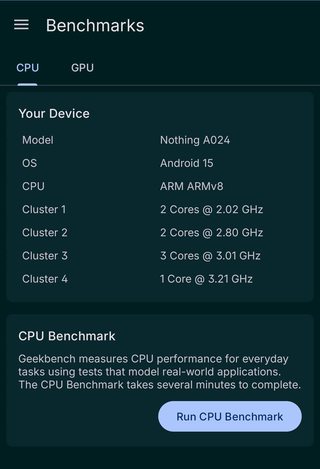Tap the ARM ARMv8 value
Viewport: 320px width, 469px height.
coord(191,186)
